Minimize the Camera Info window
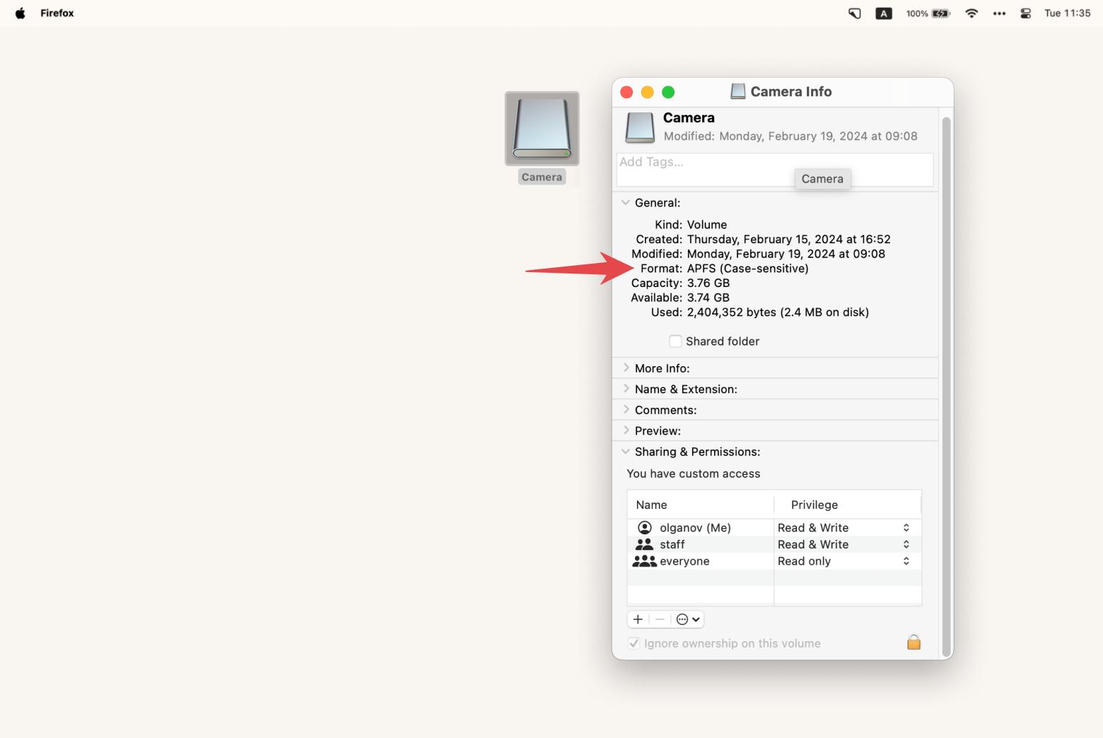Viewport: 1103px width, 738px height. [x=647, y=92]
